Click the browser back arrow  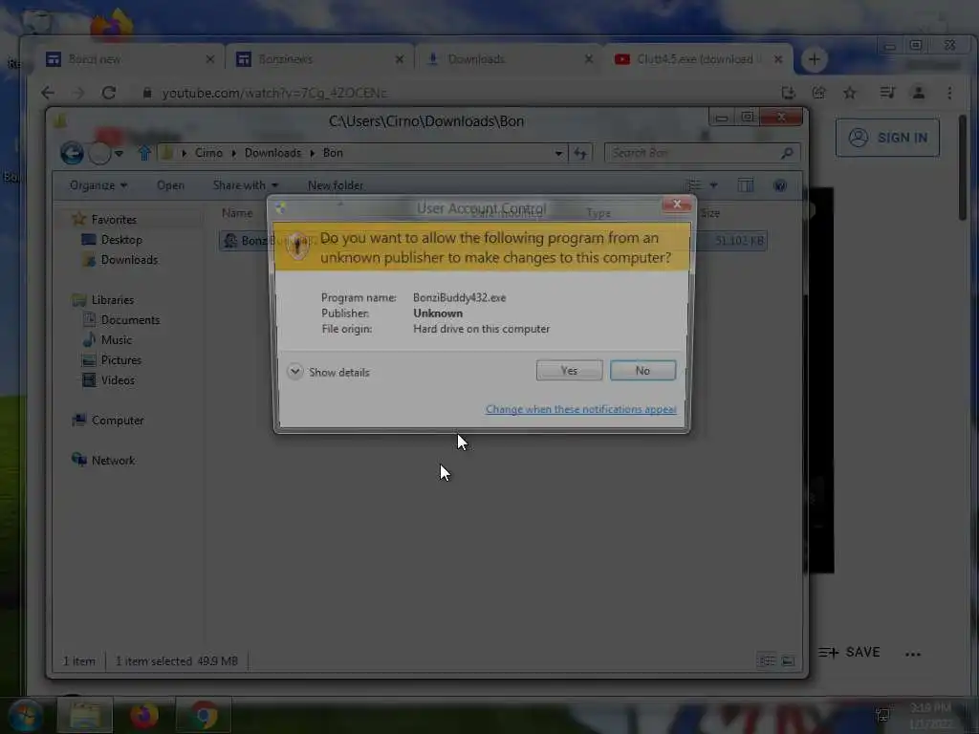48,93
